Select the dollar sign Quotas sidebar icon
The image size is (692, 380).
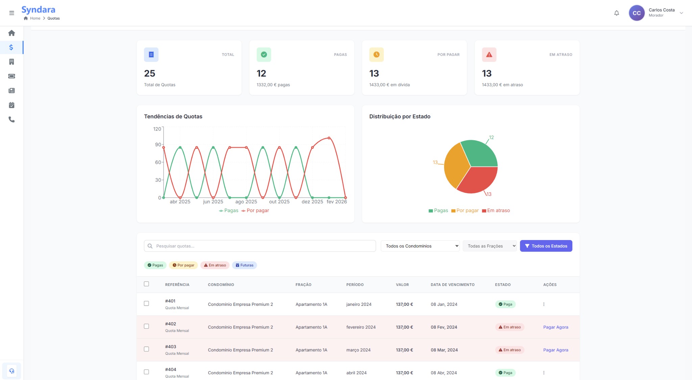pyautogui.click(x=11, y=48)
